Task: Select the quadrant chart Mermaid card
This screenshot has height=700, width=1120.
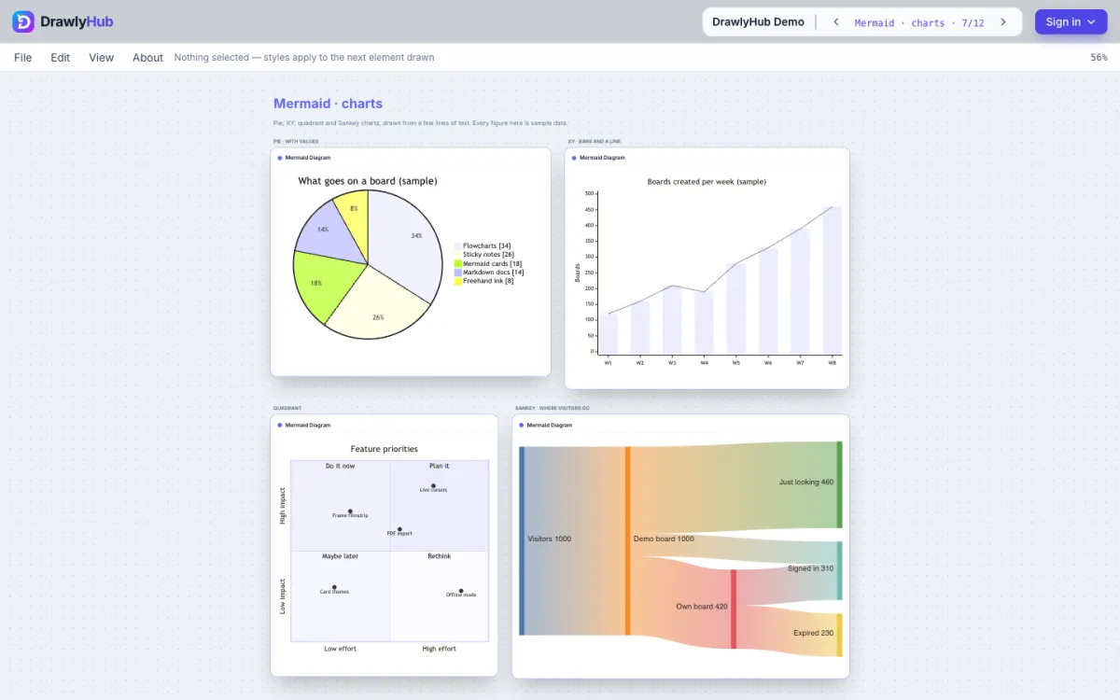Action: pos(385,545)
